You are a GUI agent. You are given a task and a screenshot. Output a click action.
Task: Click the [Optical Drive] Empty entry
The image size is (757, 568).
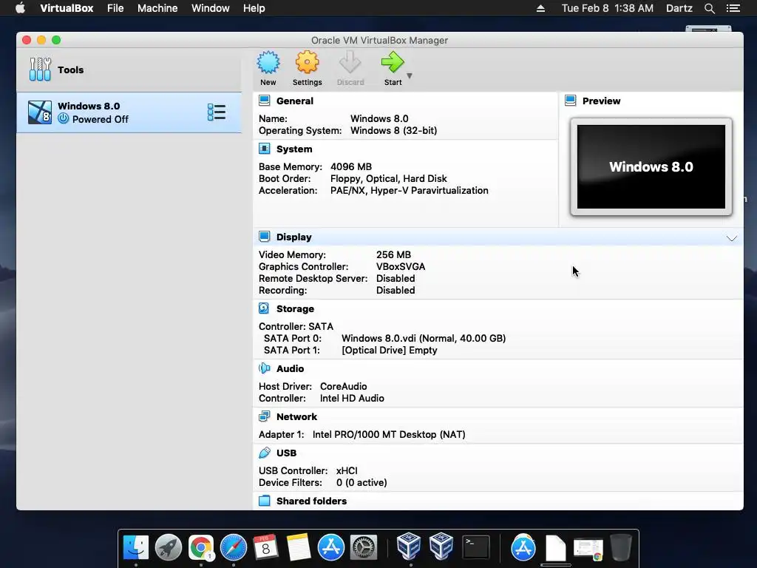pos(389,350)
